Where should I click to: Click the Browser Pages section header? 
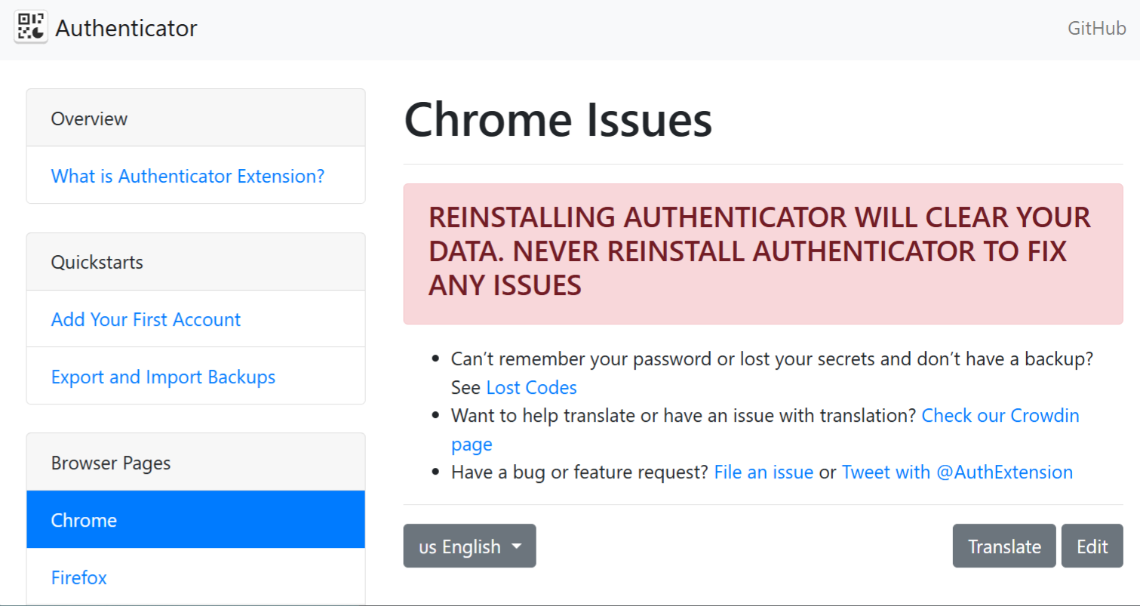coord(196,463)
